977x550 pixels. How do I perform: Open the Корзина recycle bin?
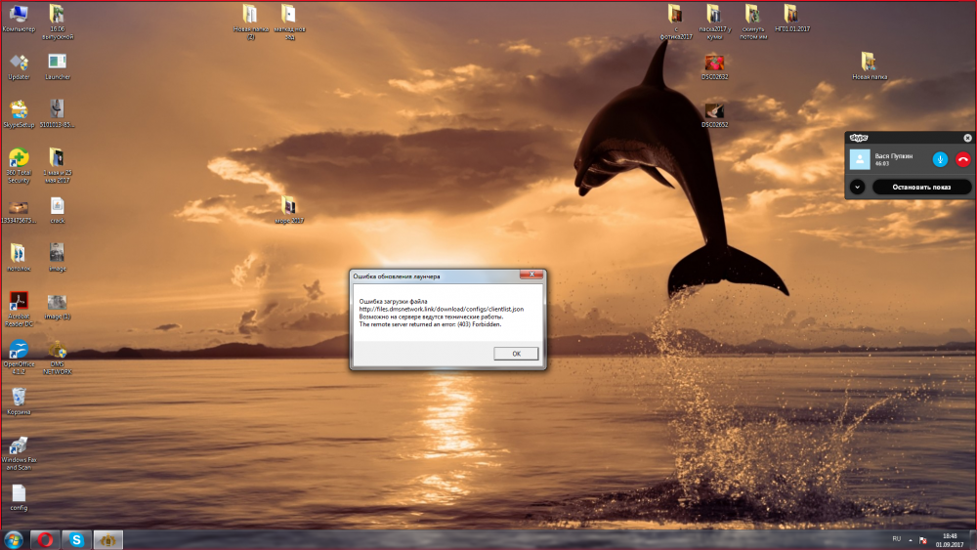(x=19, y=397)
